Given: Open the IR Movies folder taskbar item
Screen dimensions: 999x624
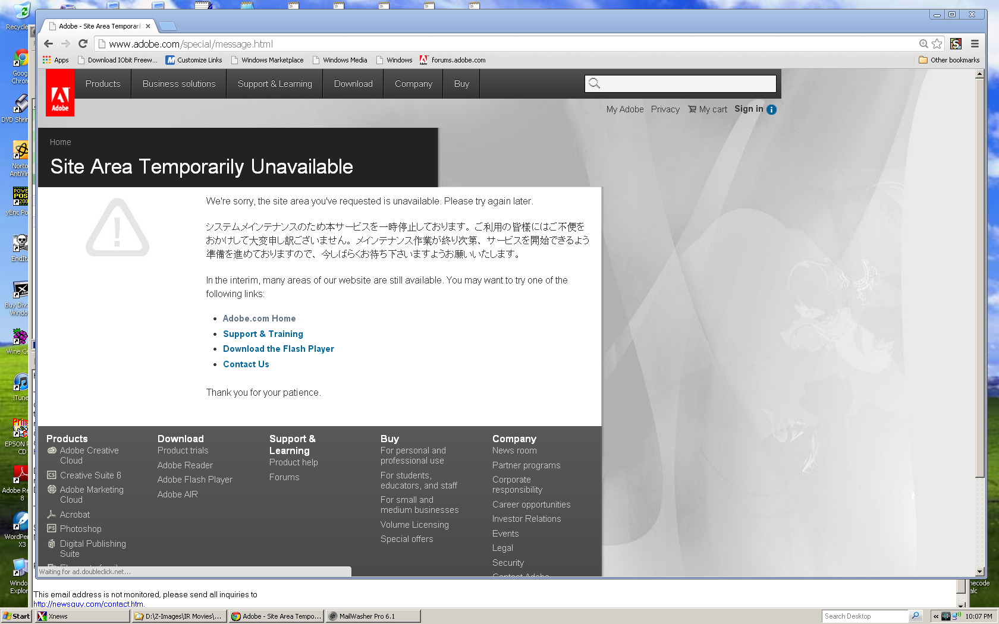Looking at the screenshot, I should (178, 616).
